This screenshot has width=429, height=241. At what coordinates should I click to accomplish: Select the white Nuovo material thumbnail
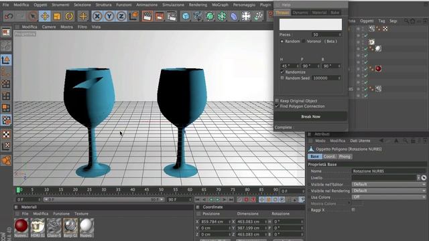click(x=86, y=226)
